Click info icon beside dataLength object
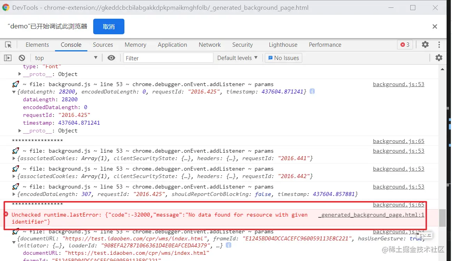452x261 pixels. click(312, 91)
